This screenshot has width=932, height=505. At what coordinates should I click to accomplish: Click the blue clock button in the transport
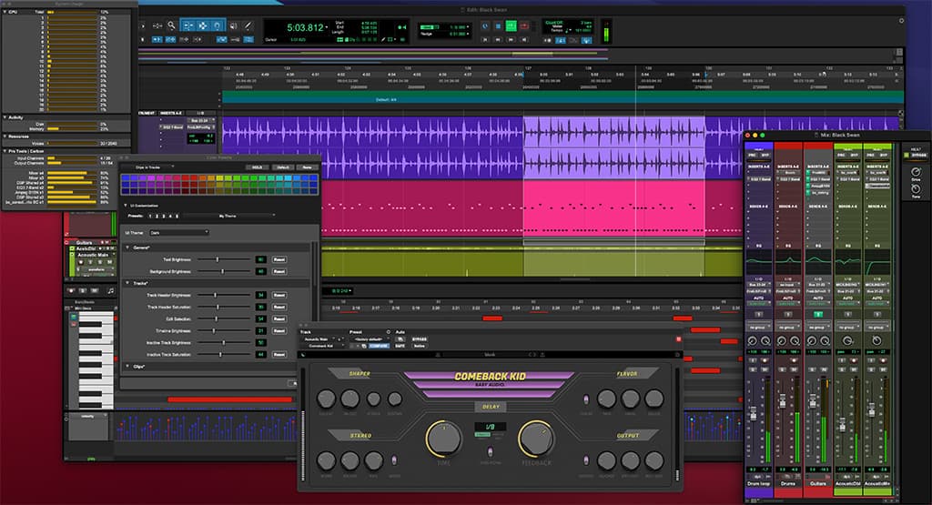[x=485, y=26]
